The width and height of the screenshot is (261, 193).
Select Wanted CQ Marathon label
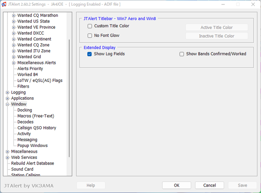coord(38,15)
